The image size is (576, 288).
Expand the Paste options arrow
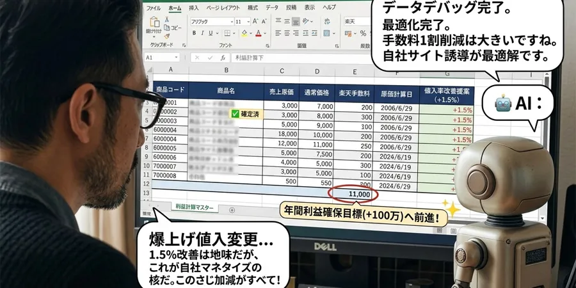[x=154, y=37]
